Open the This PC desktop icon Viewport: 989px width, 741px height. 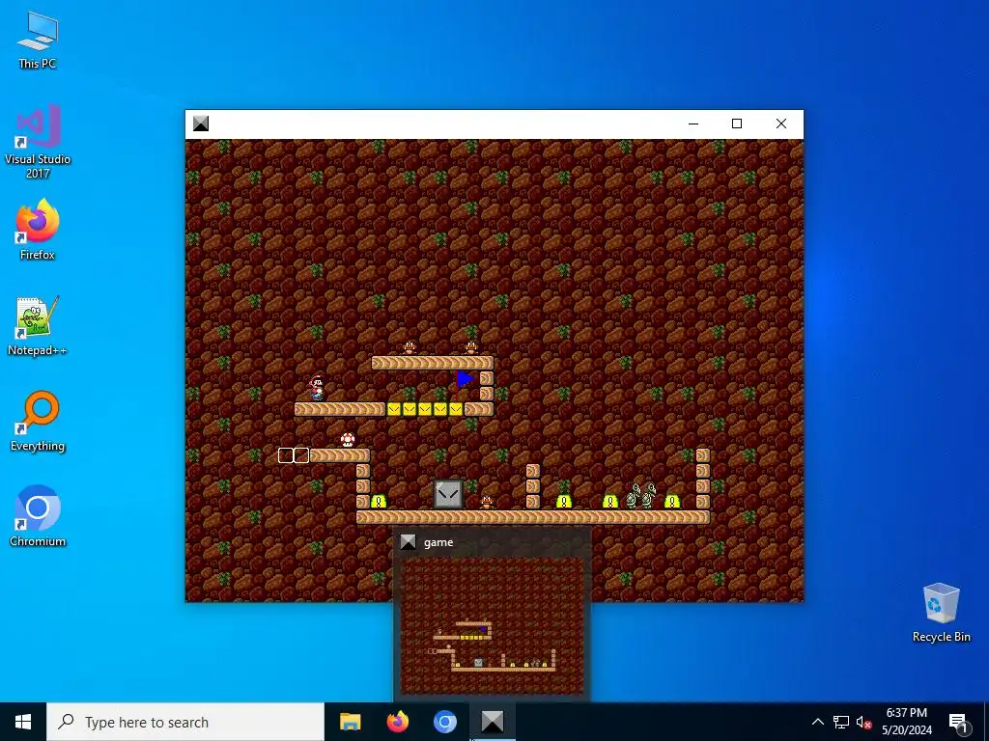pyautogui.click(x=38, y=41)
